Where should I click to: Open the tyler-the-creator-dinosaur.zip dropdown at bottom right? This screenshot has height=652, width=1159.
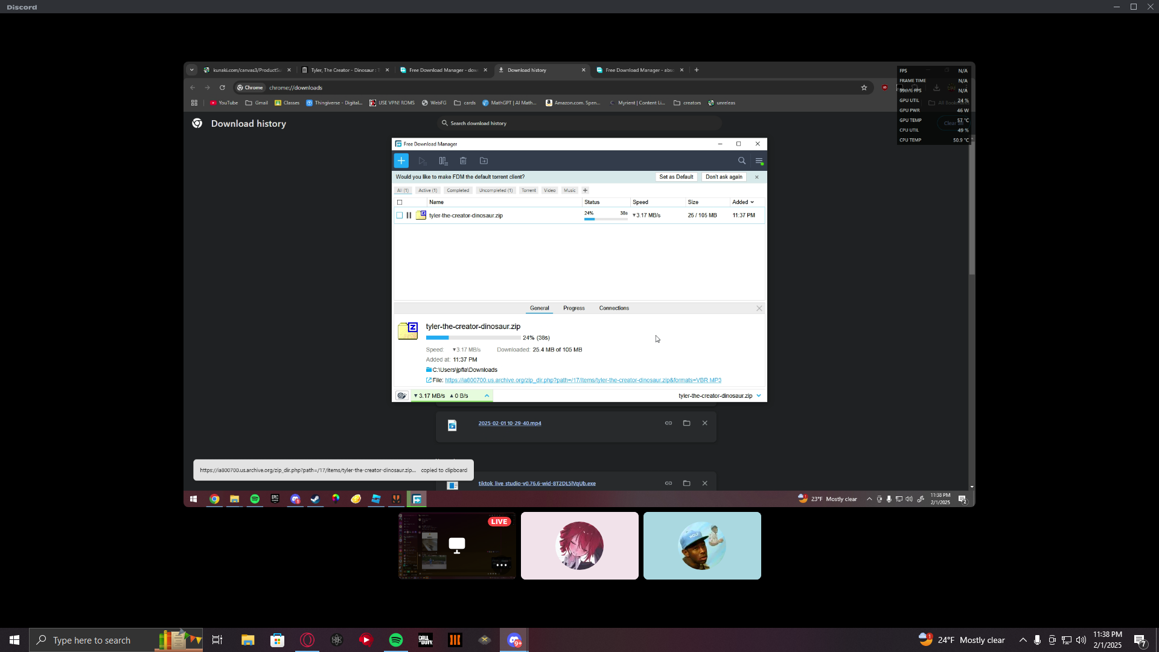point(759,396)
